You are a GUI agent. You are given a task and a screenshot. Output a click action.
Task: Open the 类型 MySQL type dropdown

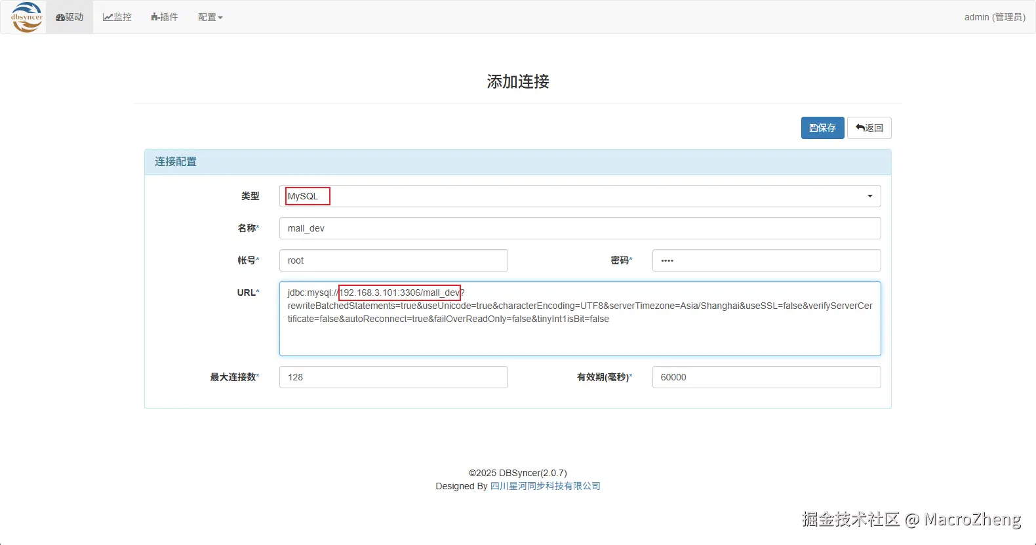pyautogui.click(x=580, y=196)
